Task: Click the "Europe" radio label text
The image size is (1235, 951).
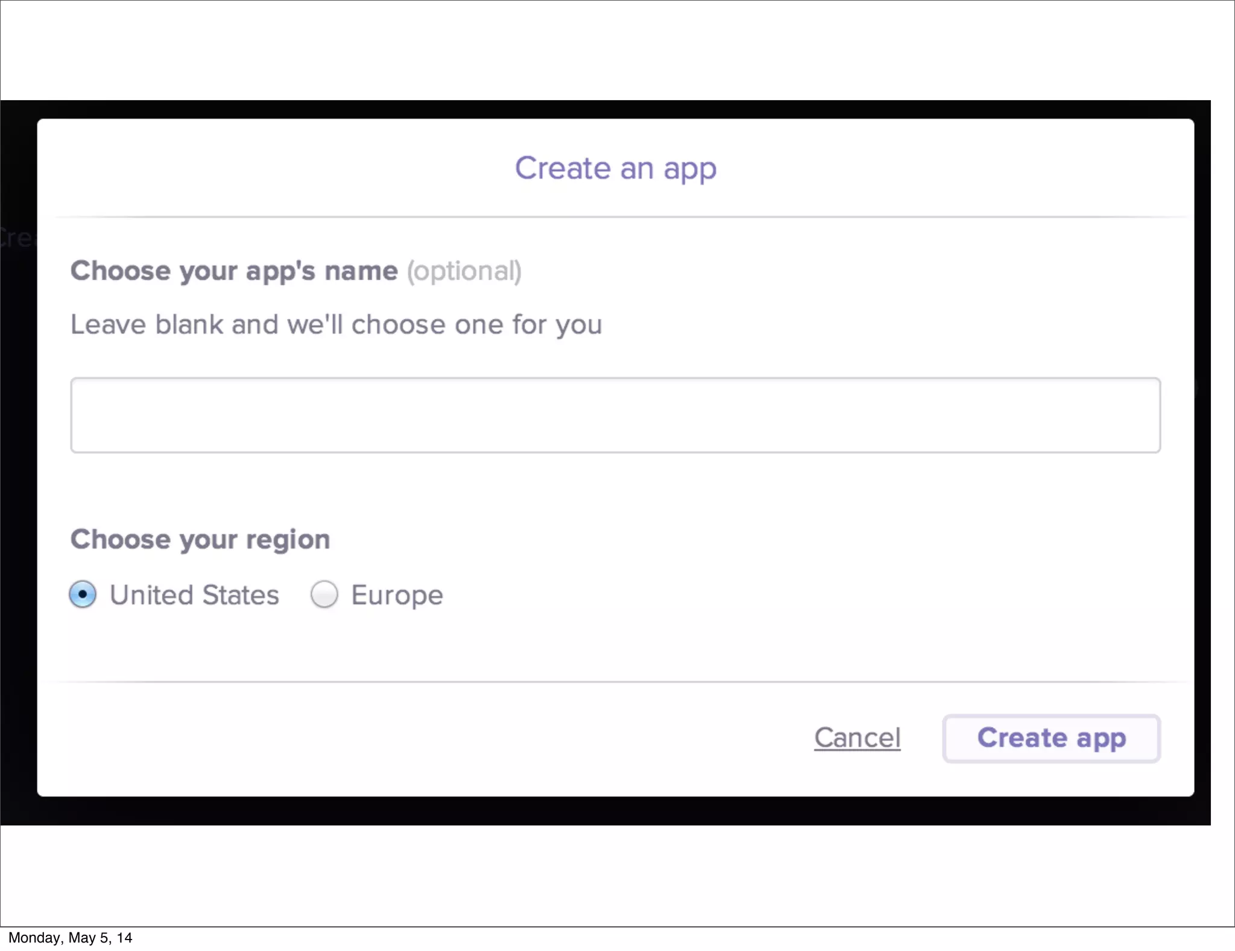Action: [x=397, y=596]
